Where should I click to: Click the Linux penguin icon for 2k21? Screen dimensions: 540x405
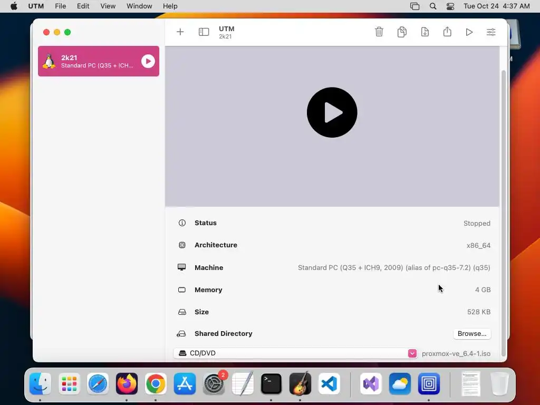click(x=49, y=61)
